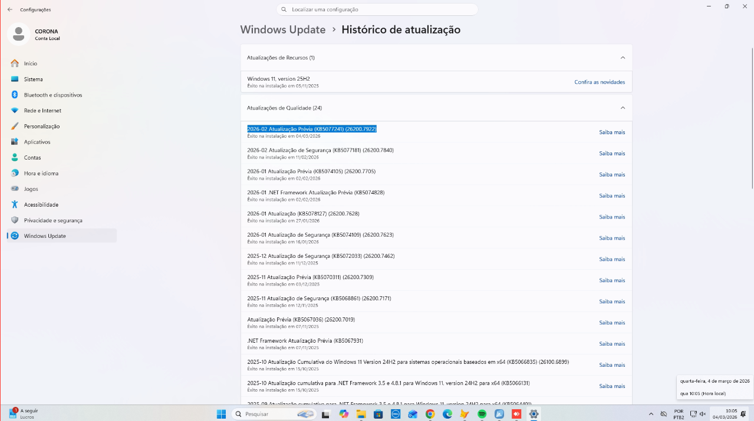Select the Privacidade e segurança shield icon

[x=15, y=220]
